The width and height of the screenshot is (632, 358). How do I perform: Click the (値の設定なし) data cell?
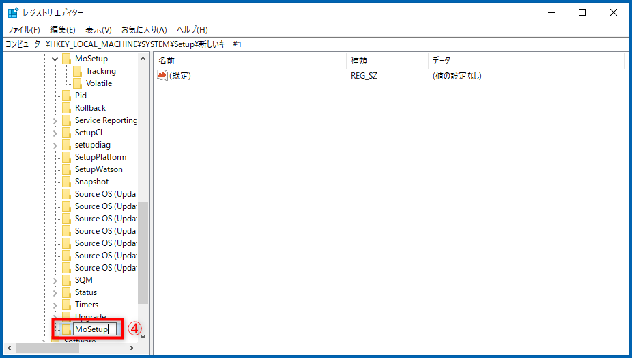click(457, 75)
